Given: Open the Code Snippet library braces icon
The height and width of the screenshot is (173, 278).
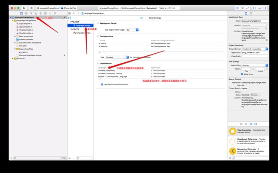Looking at the screenshot, I should click(246, 124).
